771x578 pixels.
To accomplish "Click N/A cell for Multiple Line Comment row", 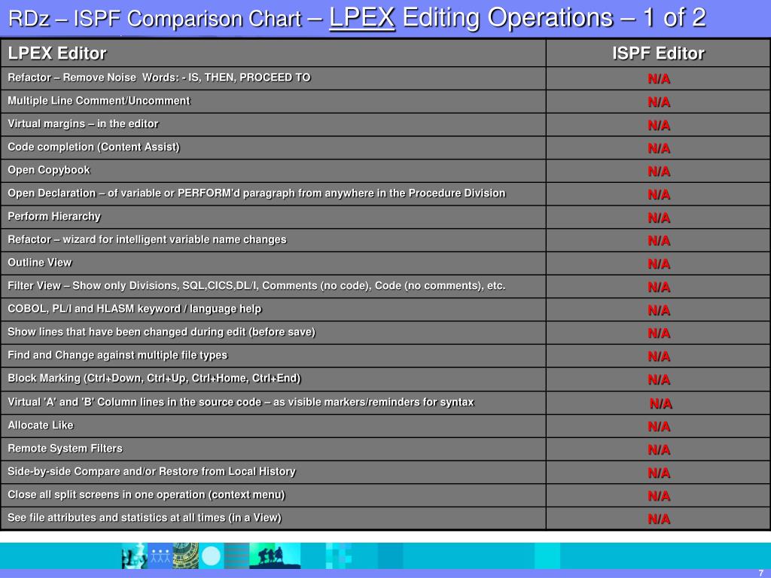I will (658, 102).
